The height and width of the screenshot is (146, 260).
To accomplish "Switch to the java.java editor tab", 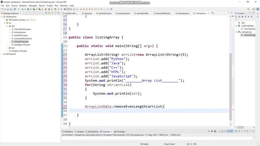I will [x=87, y=13].
